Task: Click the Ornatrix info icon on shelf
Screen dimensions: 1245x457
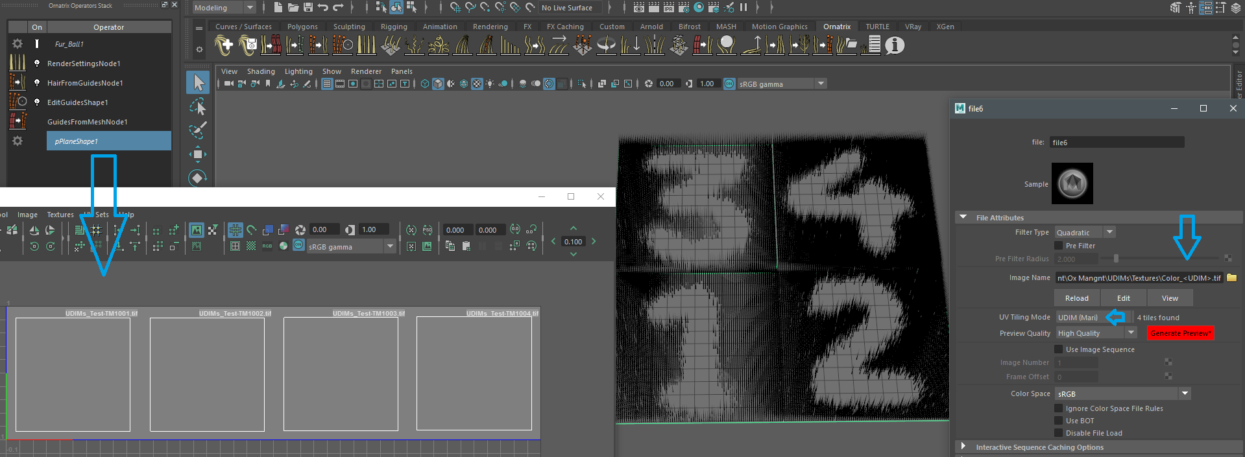Action: tap(895, 45)
